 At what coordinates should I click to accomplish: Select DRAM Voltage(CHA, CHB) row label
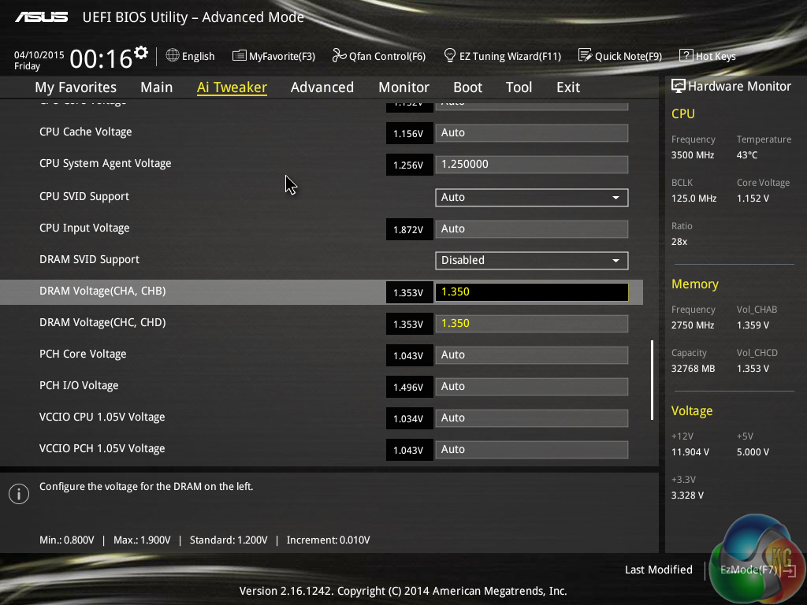(102, 291)
